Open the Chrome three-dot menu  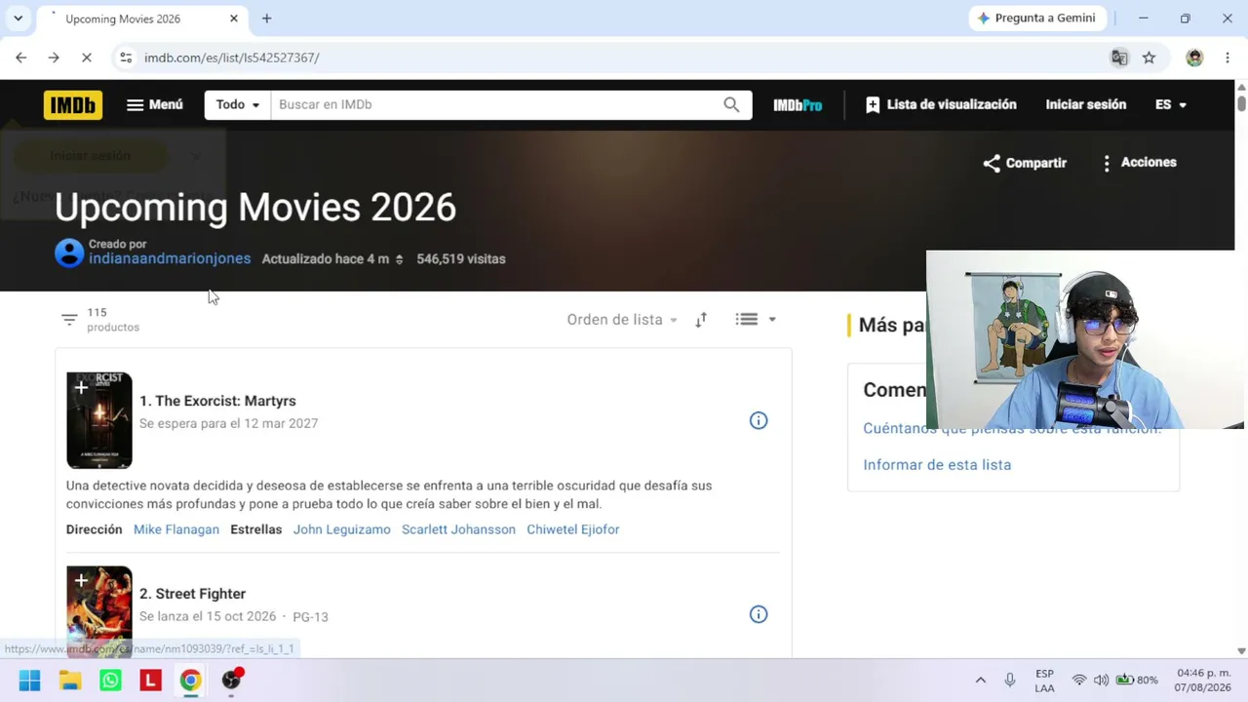1227,58
